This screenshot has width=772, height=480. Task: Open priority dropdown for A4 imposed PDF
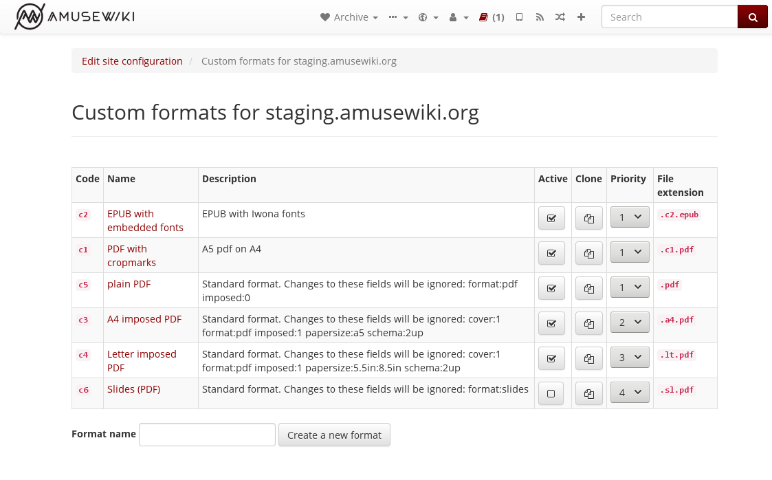[x=630, y=323]
